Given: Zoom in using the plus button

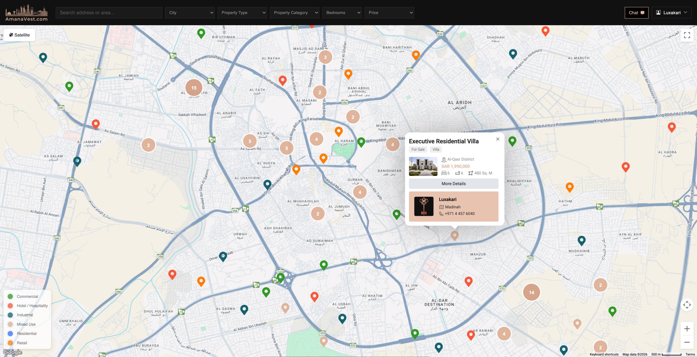Looking at the screenshot, I should click(687, 329).
